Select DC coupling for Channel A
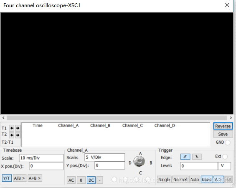The width and height of the screenshot is (236, 188). click(x=91, y=180)
